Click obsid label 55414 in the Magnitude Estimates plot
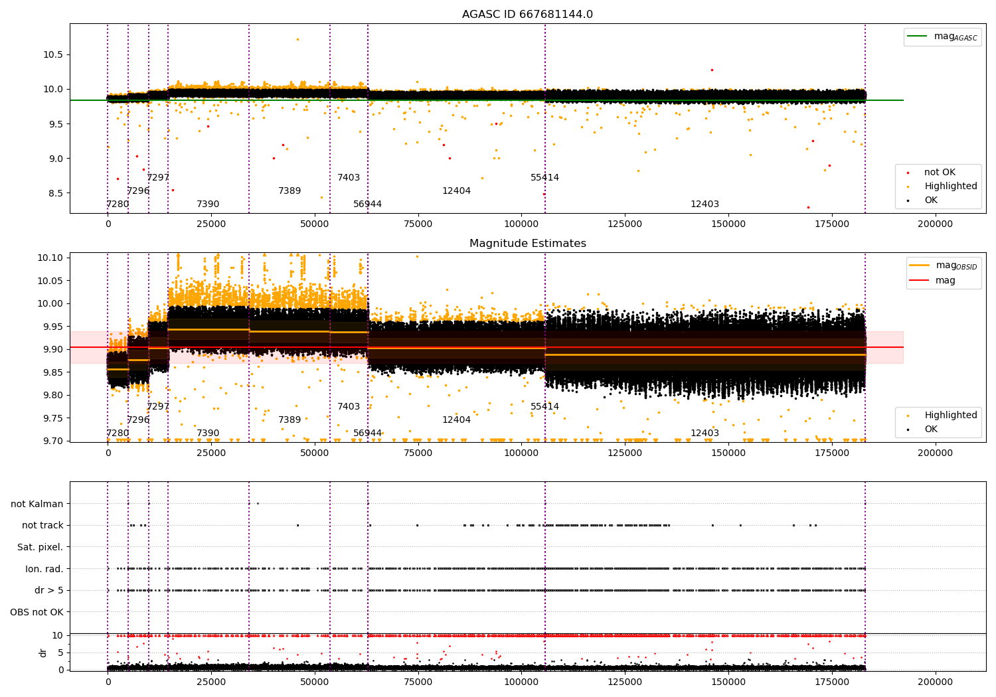Screen dimensions: 996x697 (545, 407)
